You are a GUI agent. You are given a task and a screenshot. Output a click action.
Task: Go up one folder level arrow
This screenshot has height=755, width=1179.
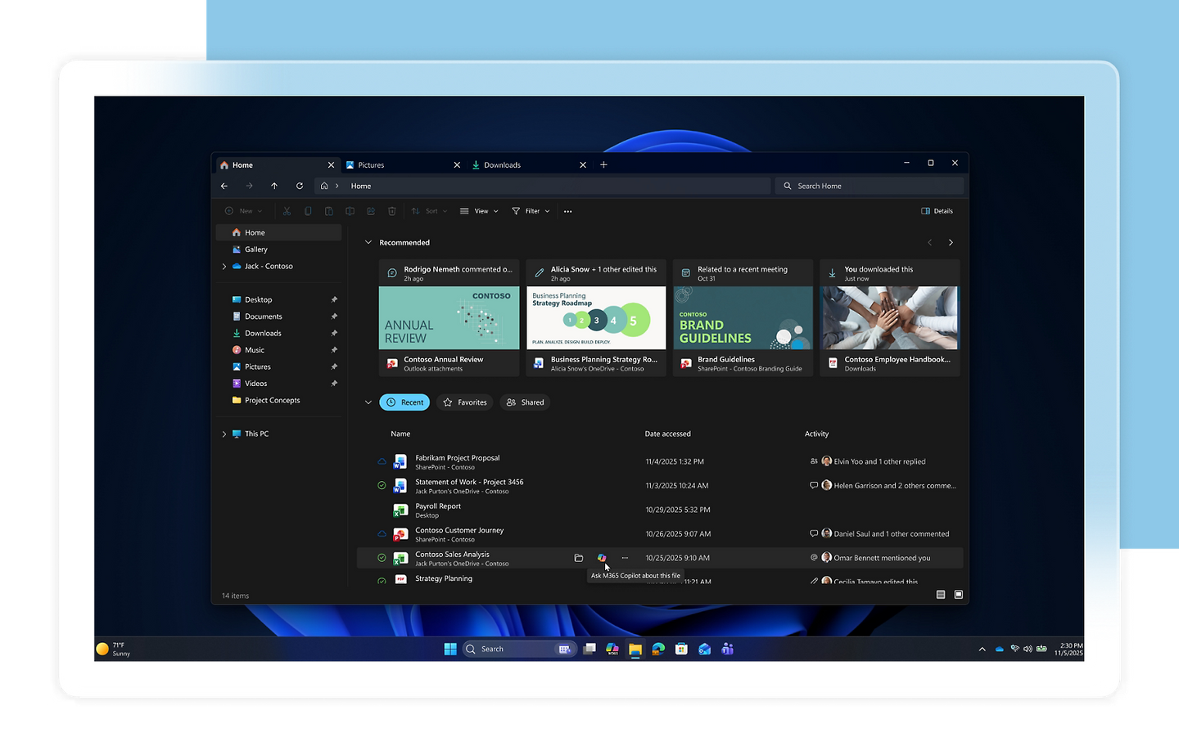[x=274, y=186]
